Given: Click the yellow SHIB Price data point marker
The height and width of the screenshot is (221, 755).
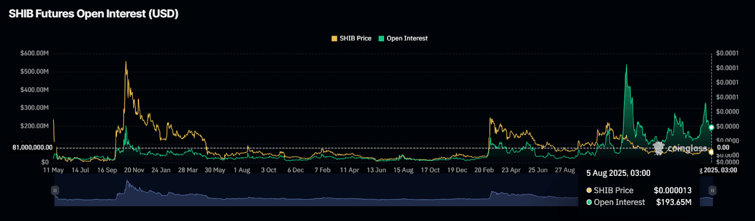Looking at the screenshot, I should click(x=711, y=152).
